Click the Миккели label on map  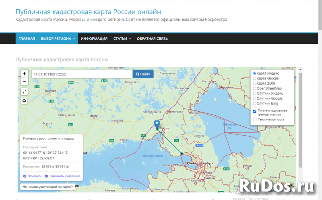coord(130,82)
